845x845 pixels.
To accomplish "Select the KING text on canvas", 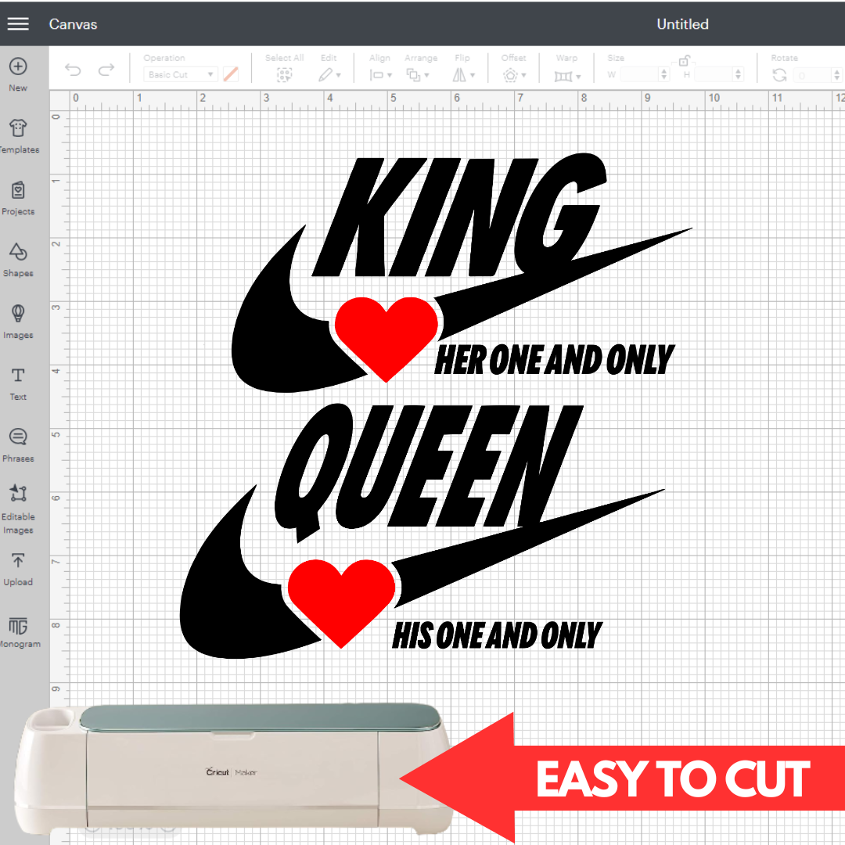I will (x=460, y=216).
